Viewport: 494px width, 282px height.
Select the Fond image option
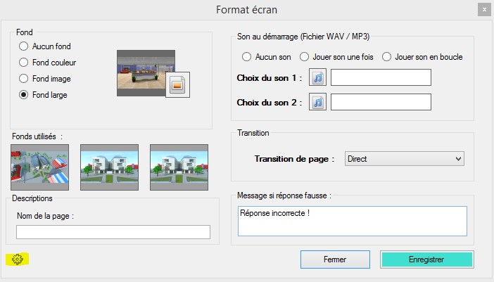(23, 79)
